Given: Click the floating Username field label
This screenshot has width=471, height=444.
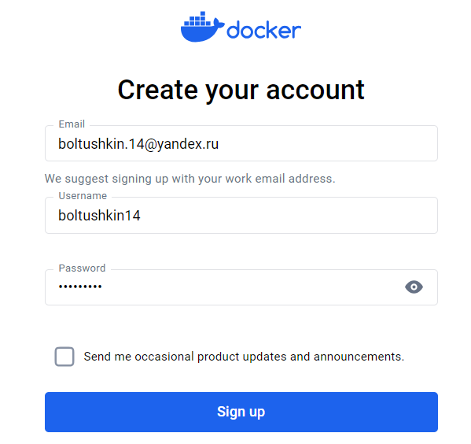Looking at the screenshot, I should (x=83, y=196).
